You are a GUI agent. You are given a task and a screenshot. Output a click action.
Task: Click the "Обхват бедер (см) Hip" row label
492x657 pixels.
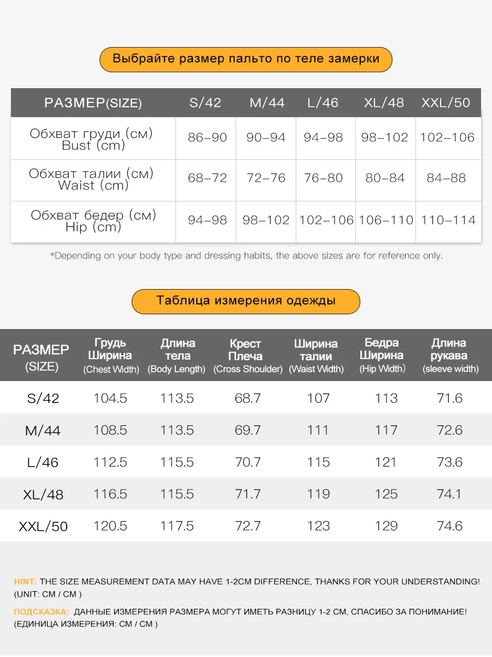tap(93, 221)
